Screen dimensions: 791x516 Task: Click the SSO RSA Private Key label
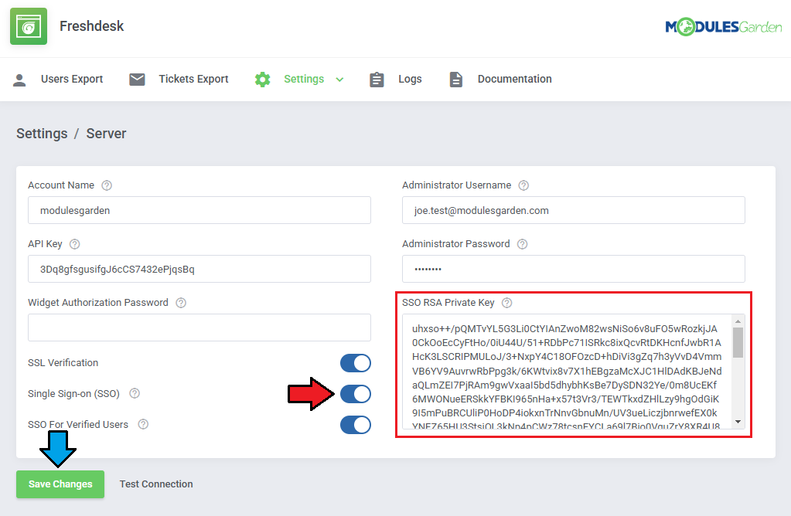448,303
